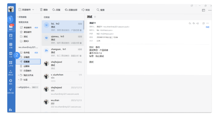Click the blue 隐藏 hide details link

[x=208, y=27]
